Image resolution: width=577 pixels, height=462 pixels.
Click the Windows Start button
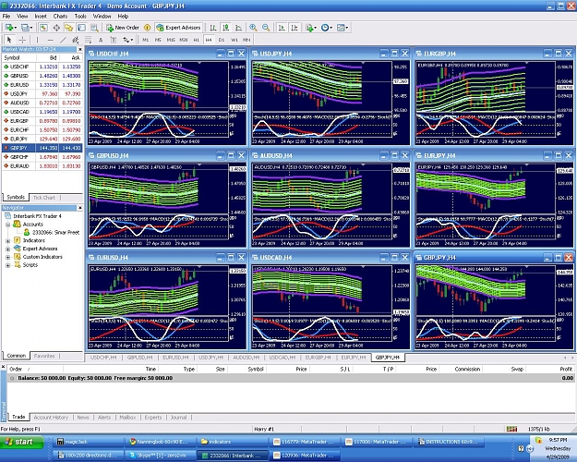22,442
